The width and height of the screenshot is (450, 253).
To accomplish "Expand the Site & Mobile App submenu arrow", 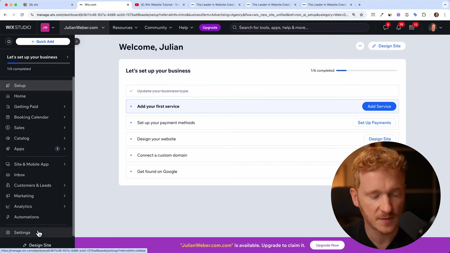I will tap(64, 164).
